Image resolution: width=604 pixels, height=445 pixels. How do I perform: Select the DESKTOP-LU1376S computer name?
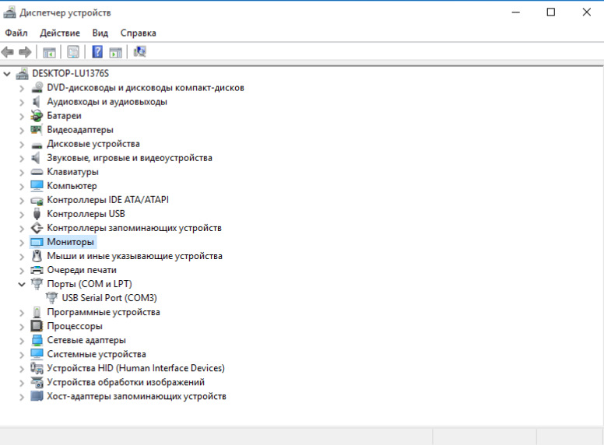(71, 74)
